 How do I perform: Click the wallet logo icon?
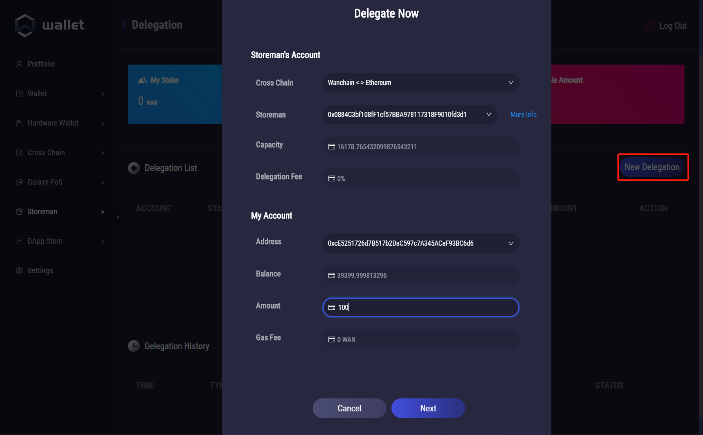tap(25, 25)
